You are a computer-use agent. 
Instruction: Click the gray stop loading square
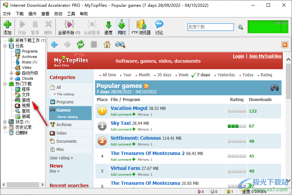94,44
